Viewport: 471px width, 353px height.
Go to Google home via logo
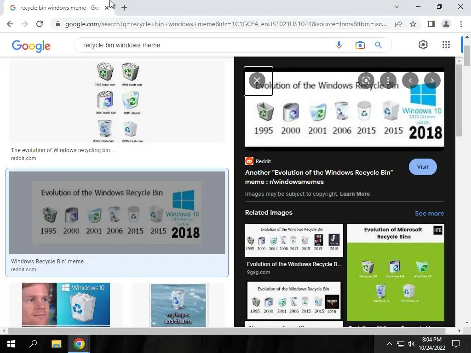click(31, 46)
